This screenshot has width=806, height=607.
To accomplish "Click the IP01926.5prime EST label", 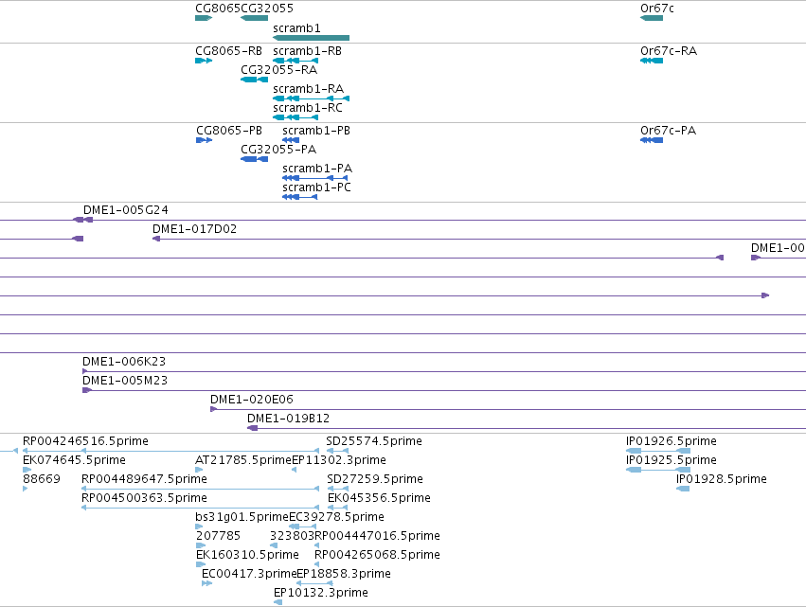I will [x=672, y=441].
